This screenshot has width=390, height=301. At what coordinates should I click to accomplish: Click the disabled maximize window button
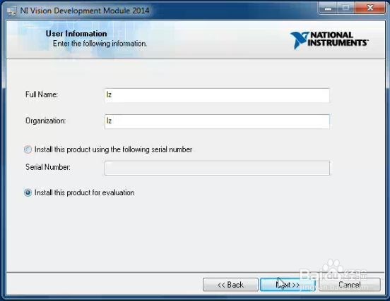pyautogui.click(x=346, y=8)
